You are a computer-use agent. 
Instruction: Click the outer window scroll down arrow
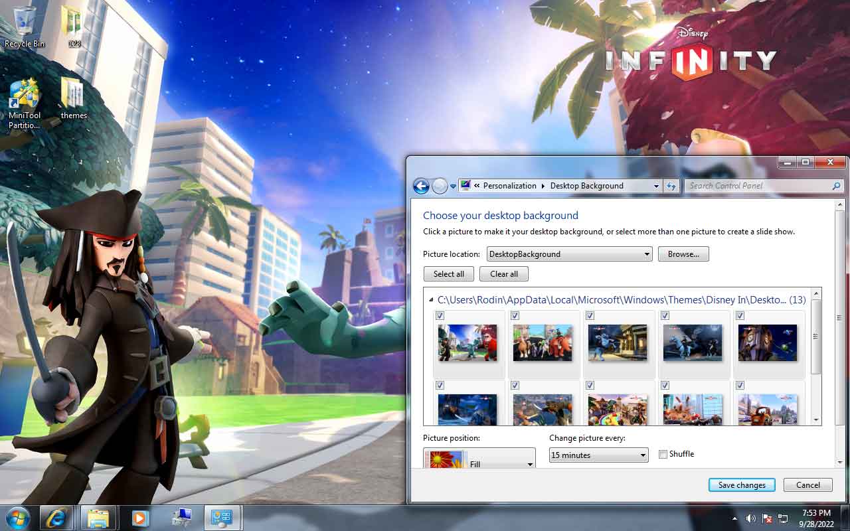[839, 462]
